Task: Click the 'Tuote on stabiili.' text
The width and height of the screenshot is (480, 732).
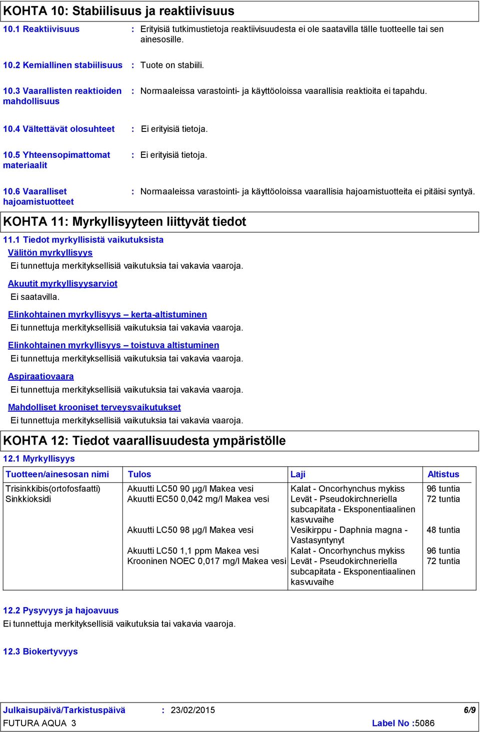Action: click(172, 65)
